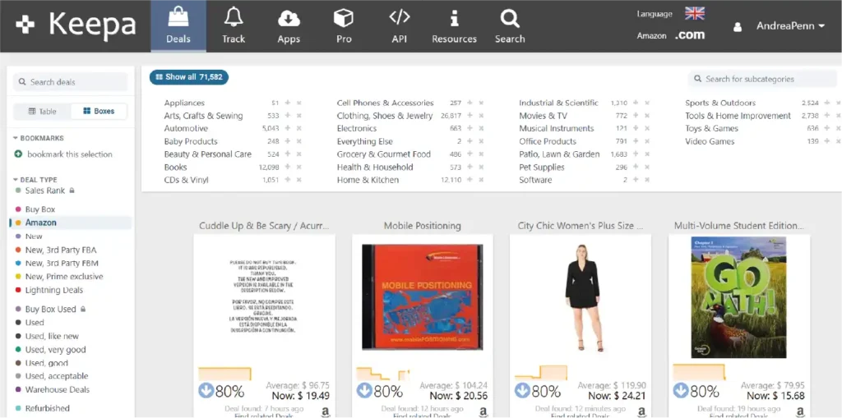Add Appliances category with plus icon

(288, 103)
